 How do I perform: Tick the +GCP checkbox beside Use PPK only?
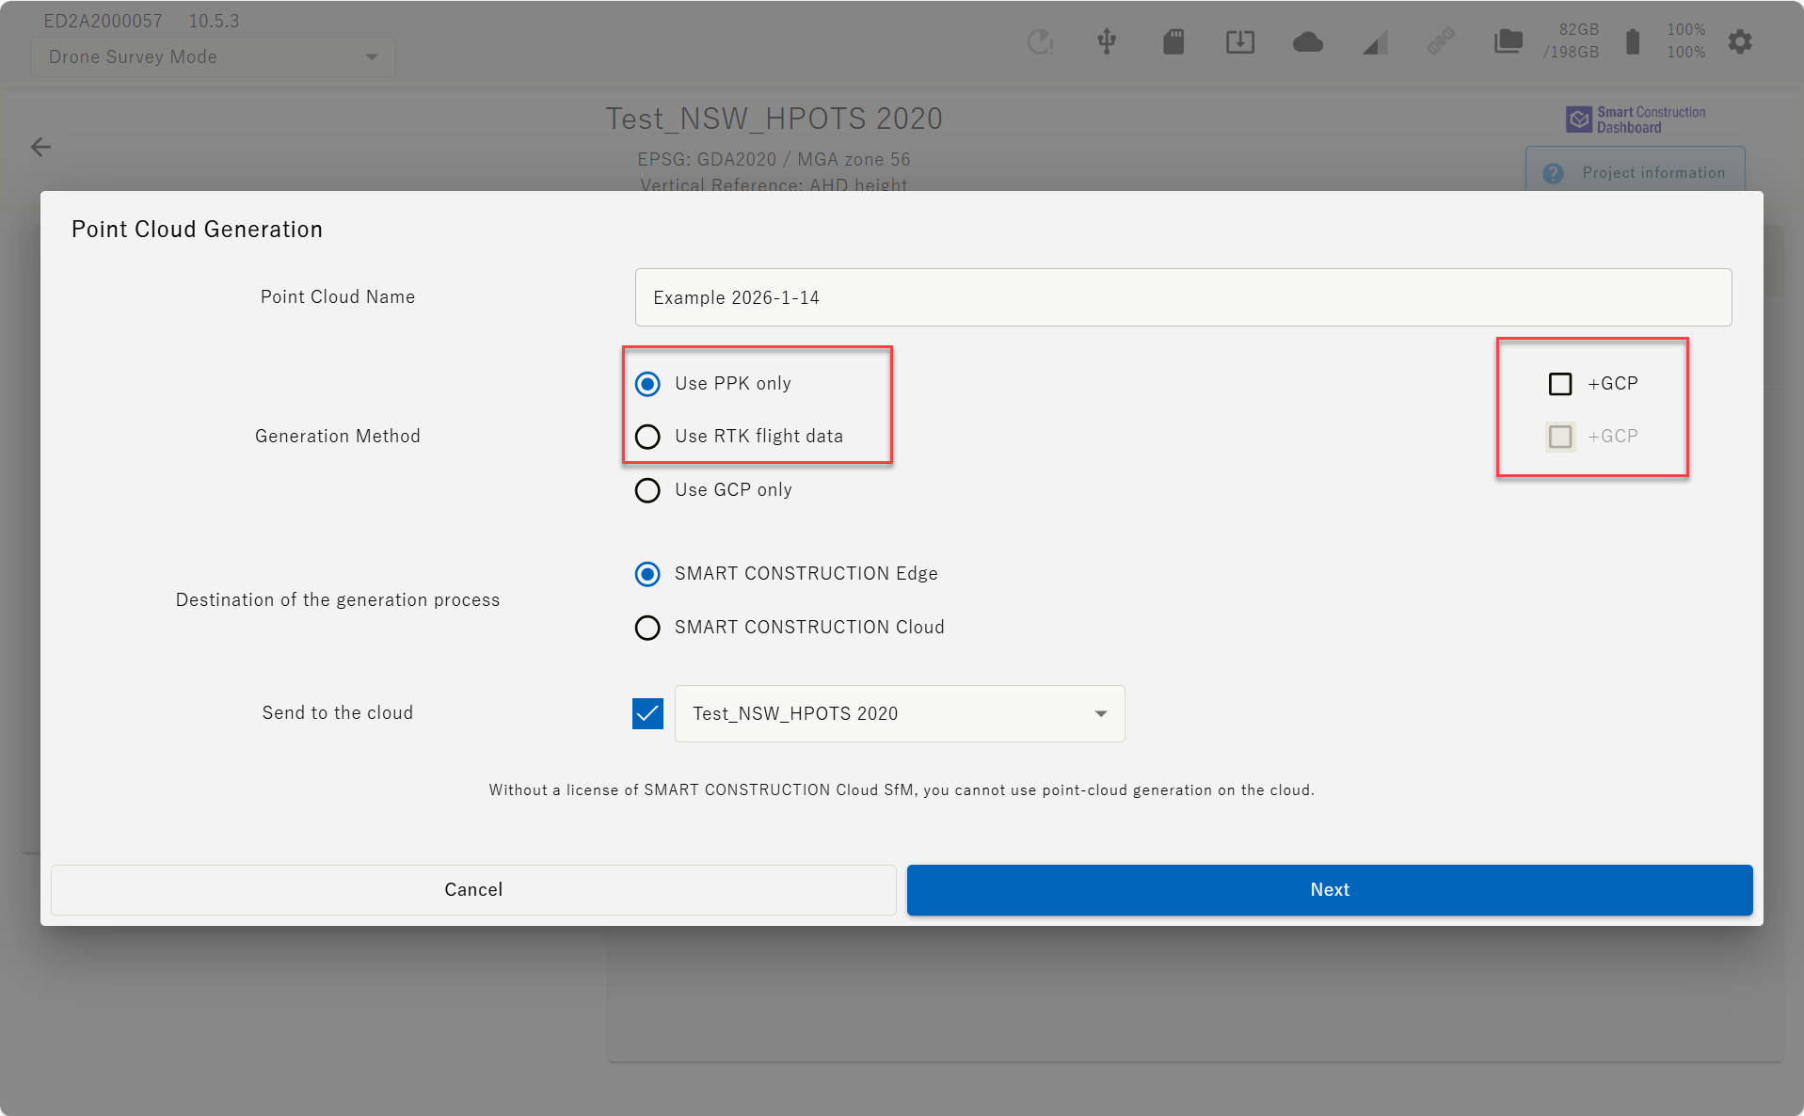coord(1560,384)
